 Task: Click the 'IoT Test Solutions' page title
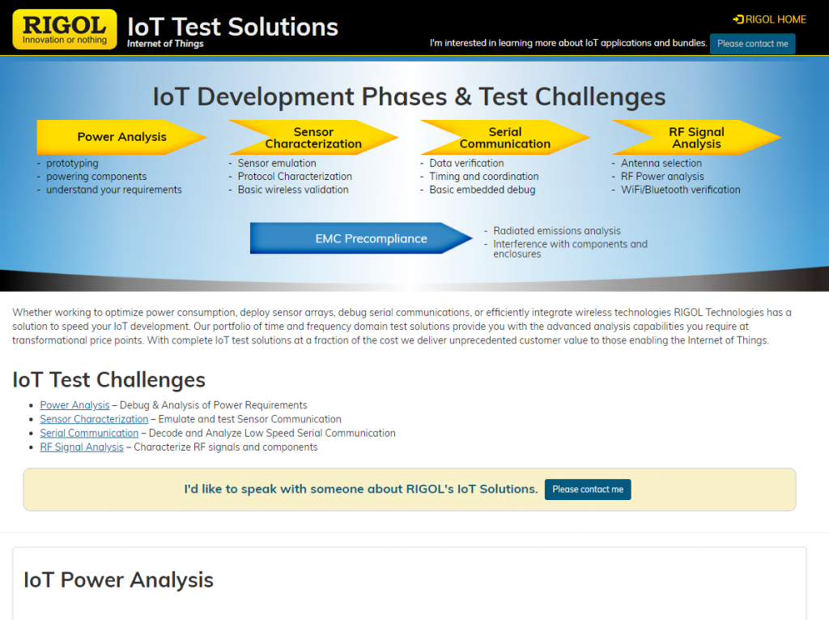click(x=232, y=26)
